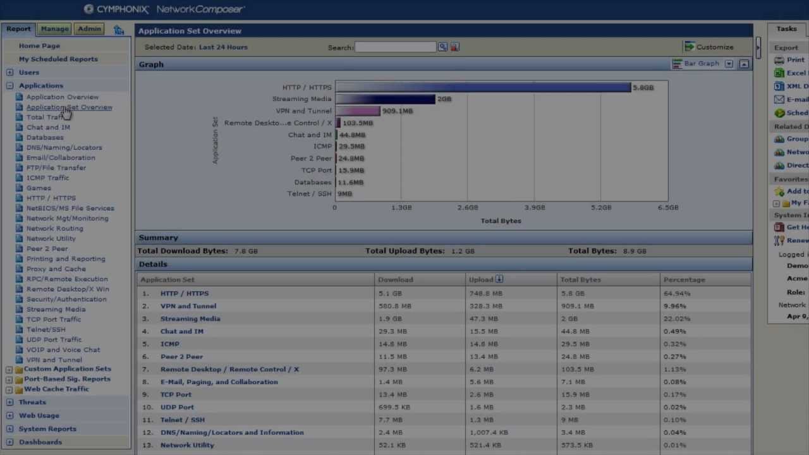Open NetBIOS/MS File Services report
This screenshot has height=455, width=809.
[70, 209]
